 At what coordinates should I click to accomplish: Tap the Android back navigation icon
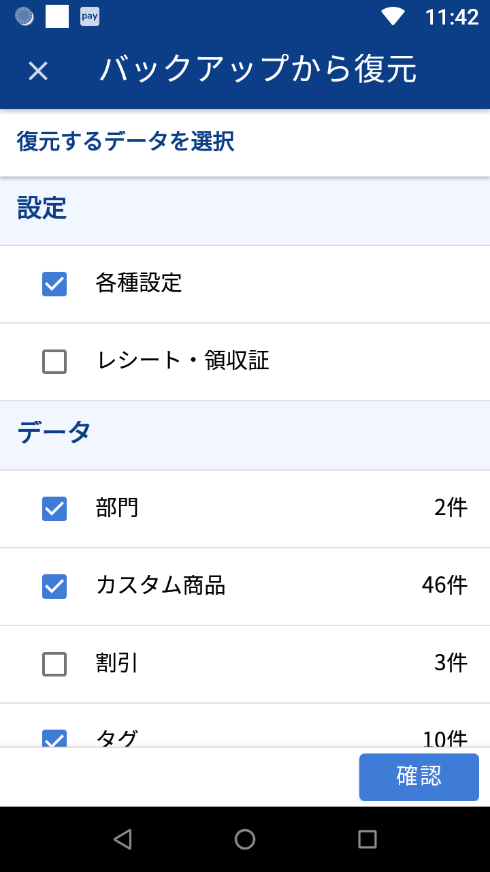pos(122,839)
